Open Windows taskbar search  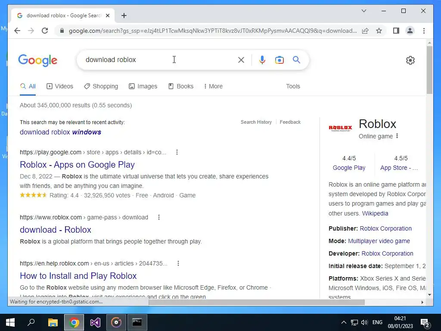(x=31, y=322)
